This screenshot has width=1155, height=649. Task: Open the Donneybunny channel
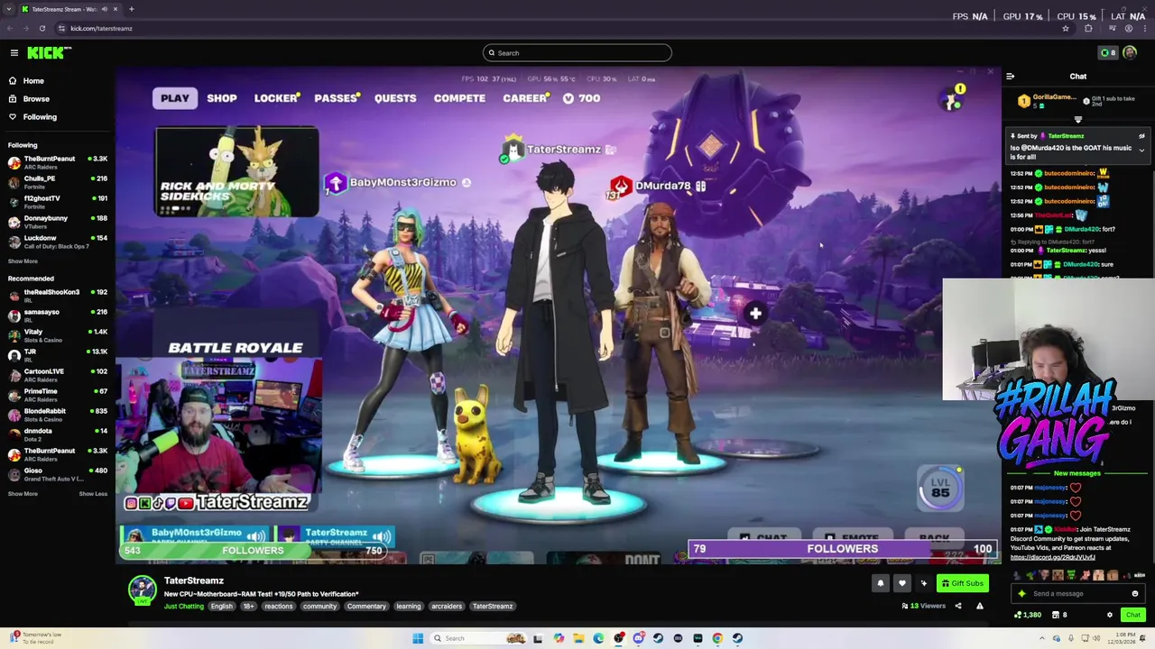pyautogui.click(x=57, y=222)
